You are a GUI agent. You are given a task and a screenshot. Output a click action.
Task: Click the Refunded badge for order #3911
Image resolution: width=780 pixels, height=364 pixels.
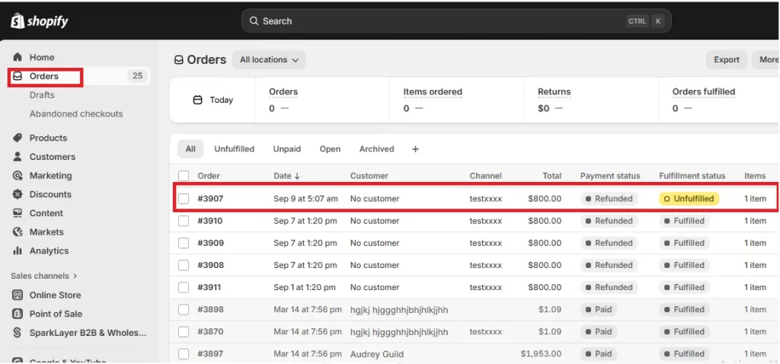[609, 287]
